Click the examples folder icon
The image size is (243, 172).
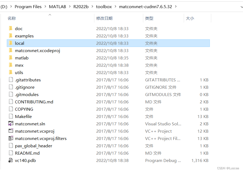11,36
